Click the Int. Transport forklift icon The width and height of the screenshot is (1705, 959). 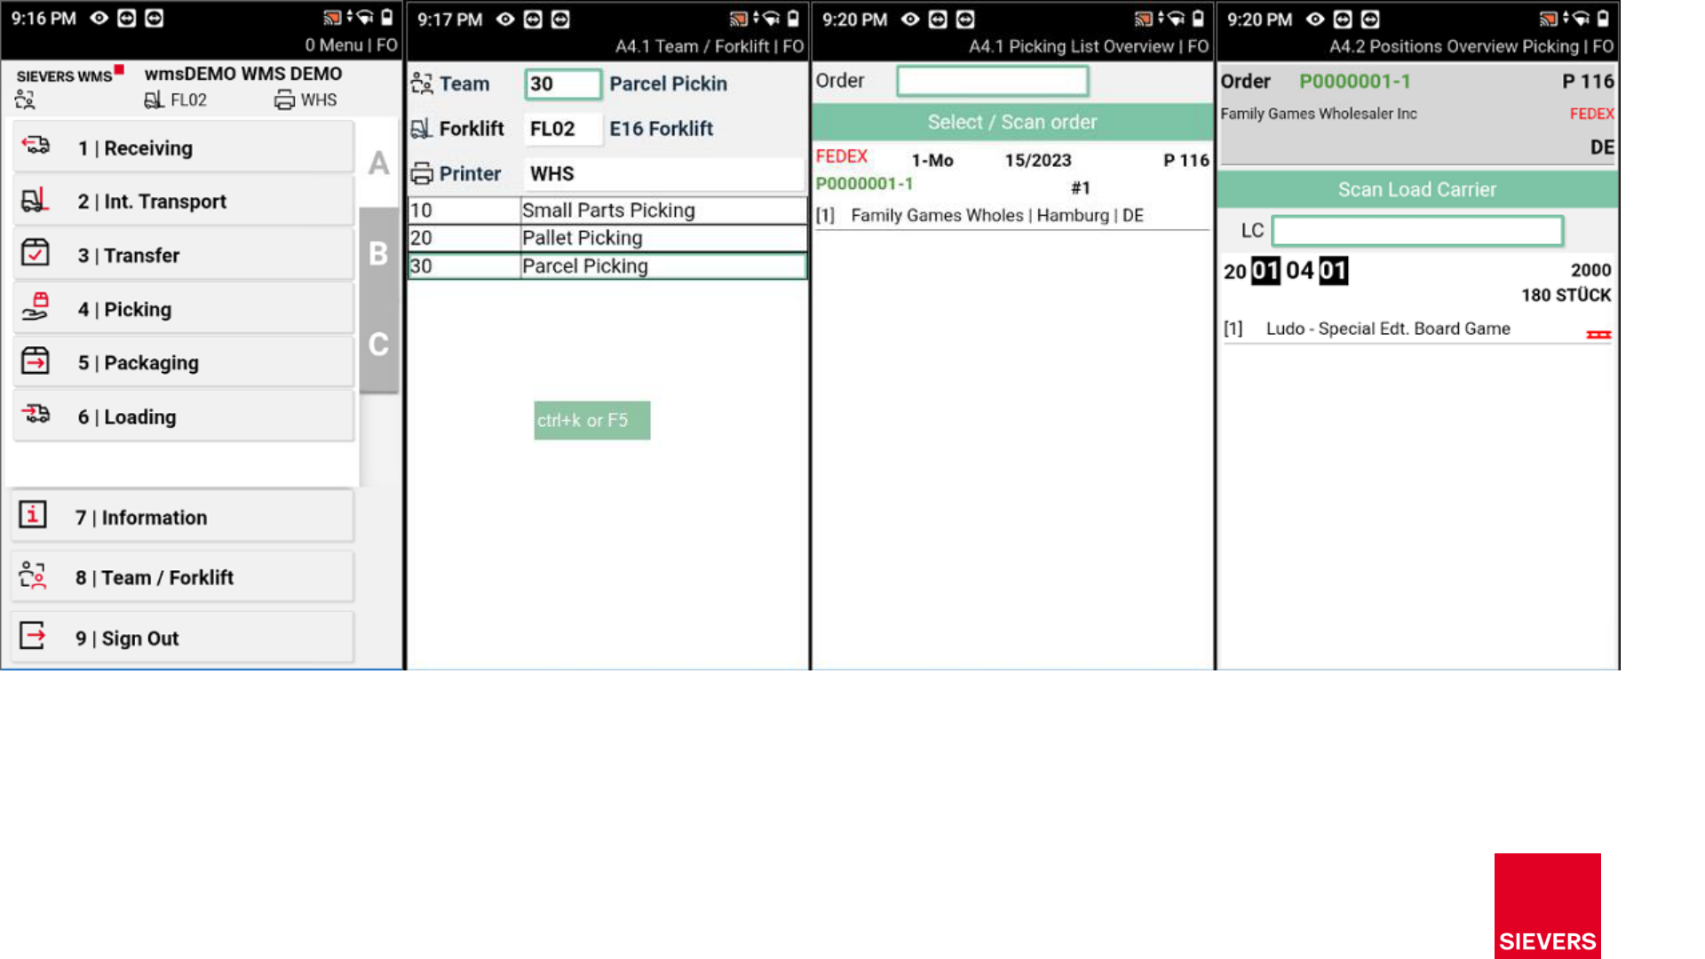pos(35,200)
